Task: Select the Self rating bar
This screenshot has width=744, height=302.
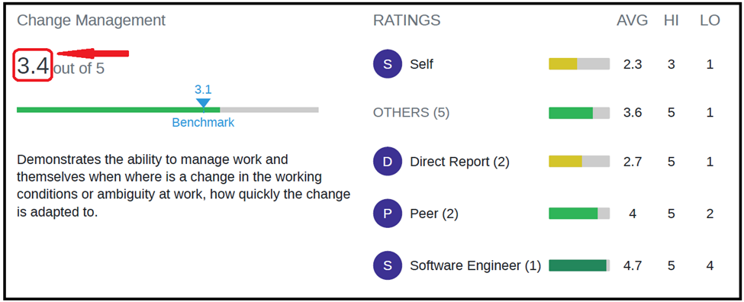Action: (x=579, y=64)
